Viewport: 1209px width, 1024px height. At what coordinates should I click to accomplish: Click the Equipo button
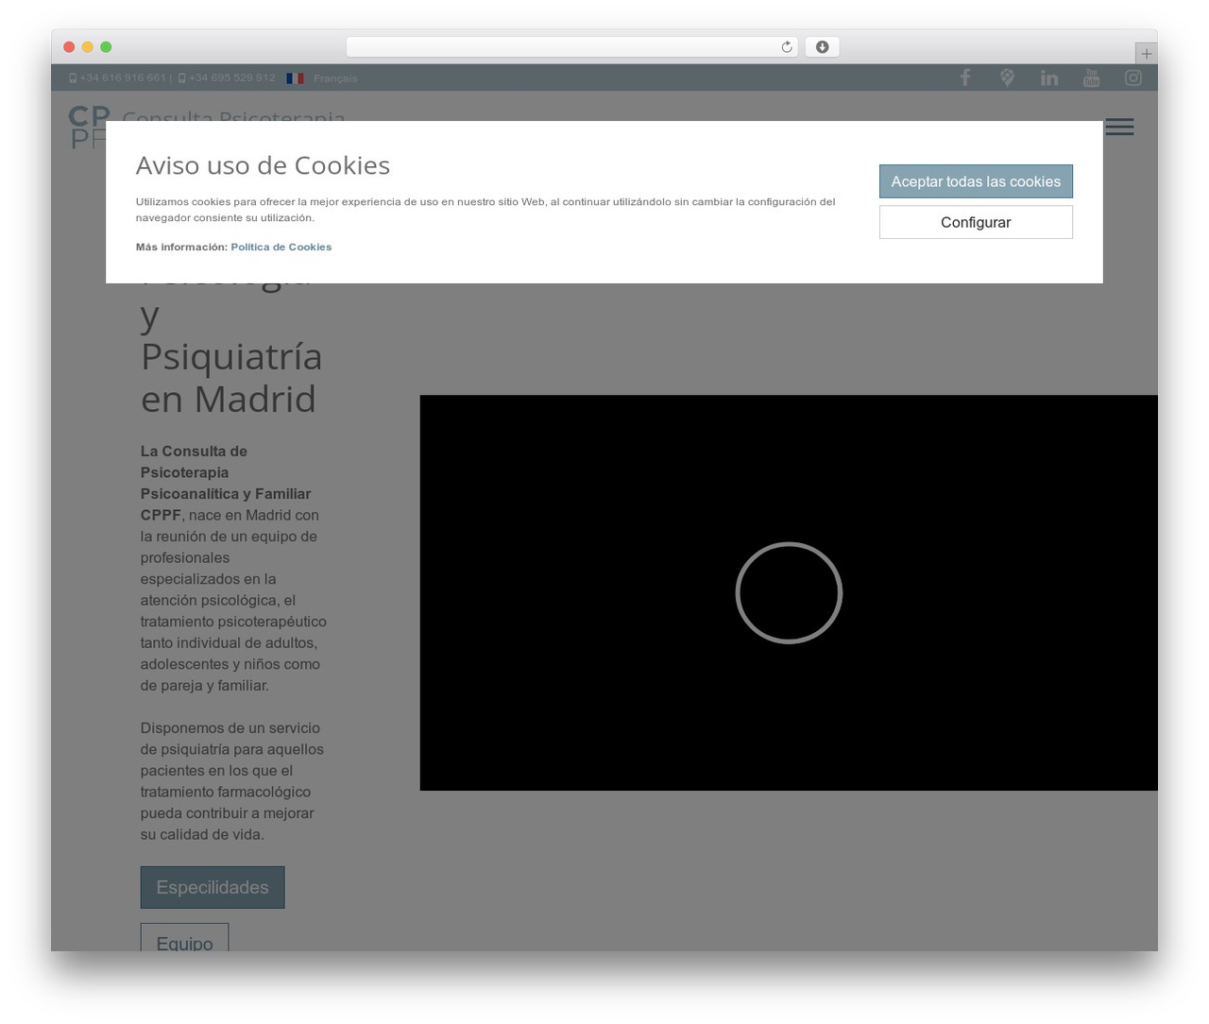(184, 938)
